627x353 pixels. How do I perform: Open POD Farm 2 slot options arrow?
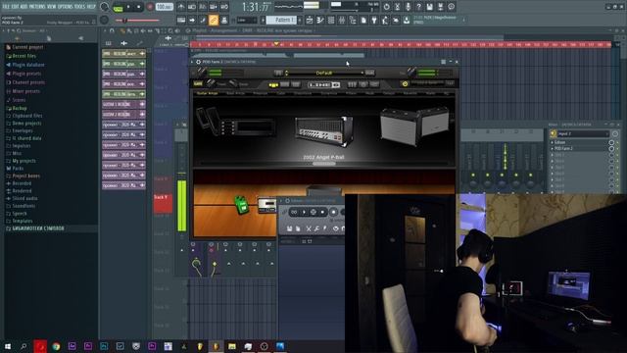point(553,148)
